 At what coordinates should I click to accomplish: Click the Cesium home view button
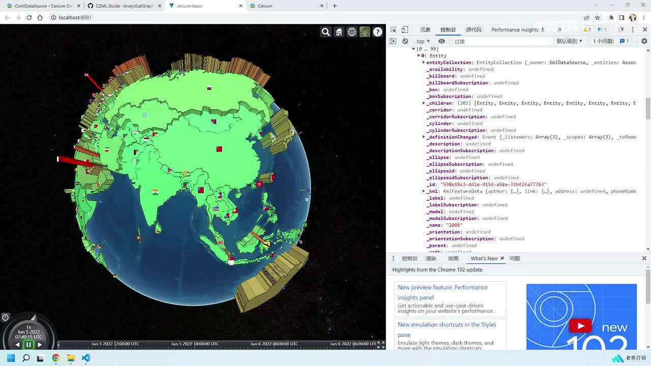(x=339, y=32)
